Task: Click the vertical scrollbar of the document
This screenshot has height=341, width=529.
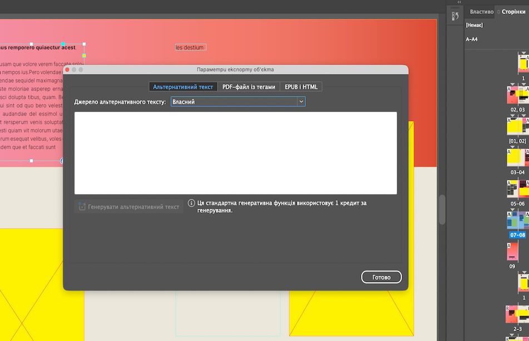Action: [442, 209]
